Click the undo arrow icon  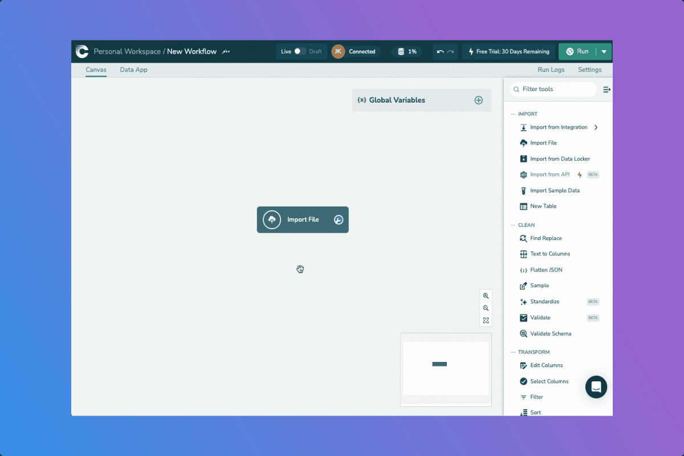[440, 51]
